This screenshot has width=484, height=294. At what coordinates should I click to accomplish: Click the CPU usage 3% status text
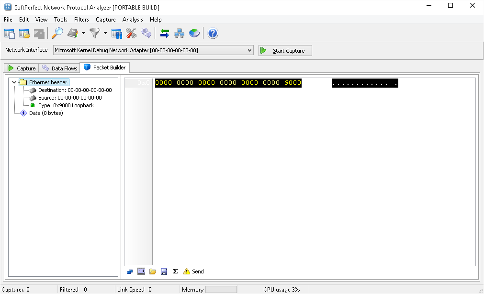(281, 290)
